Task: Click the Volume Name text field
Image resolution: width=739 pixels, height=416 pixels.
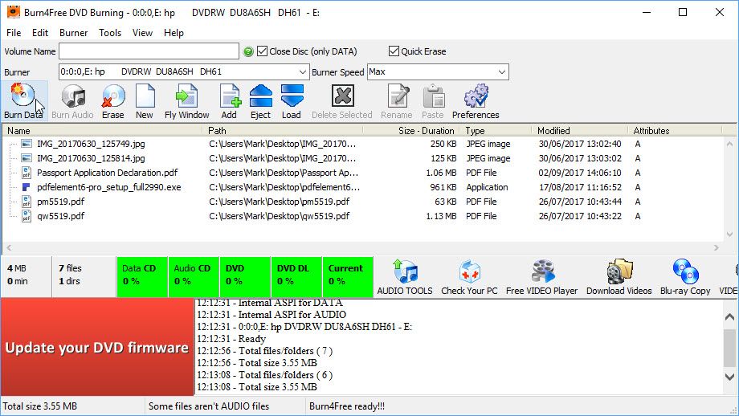Action: (149, 51)
